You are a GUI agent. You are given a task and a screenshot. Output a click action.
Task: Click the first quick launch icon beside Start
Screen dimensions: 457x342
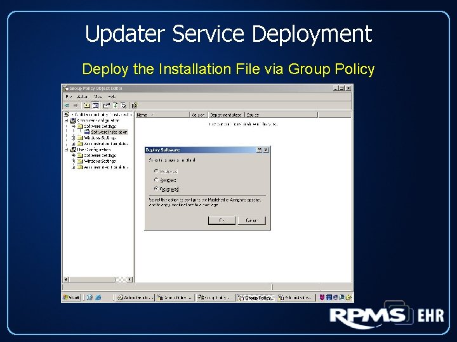point(89,298)
